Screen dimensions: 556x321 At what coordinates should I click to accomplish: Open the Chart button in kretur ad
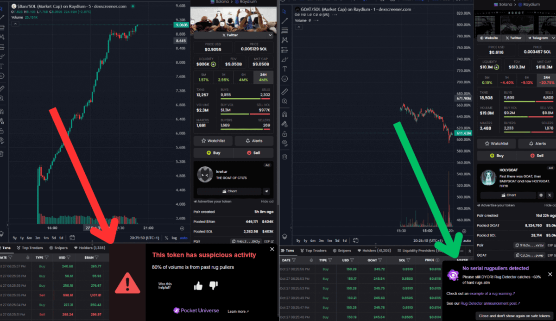(229, 191)
